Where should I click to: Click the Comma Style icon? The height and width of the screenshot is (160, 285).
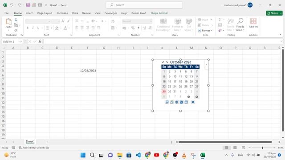[x=138, y=28]
